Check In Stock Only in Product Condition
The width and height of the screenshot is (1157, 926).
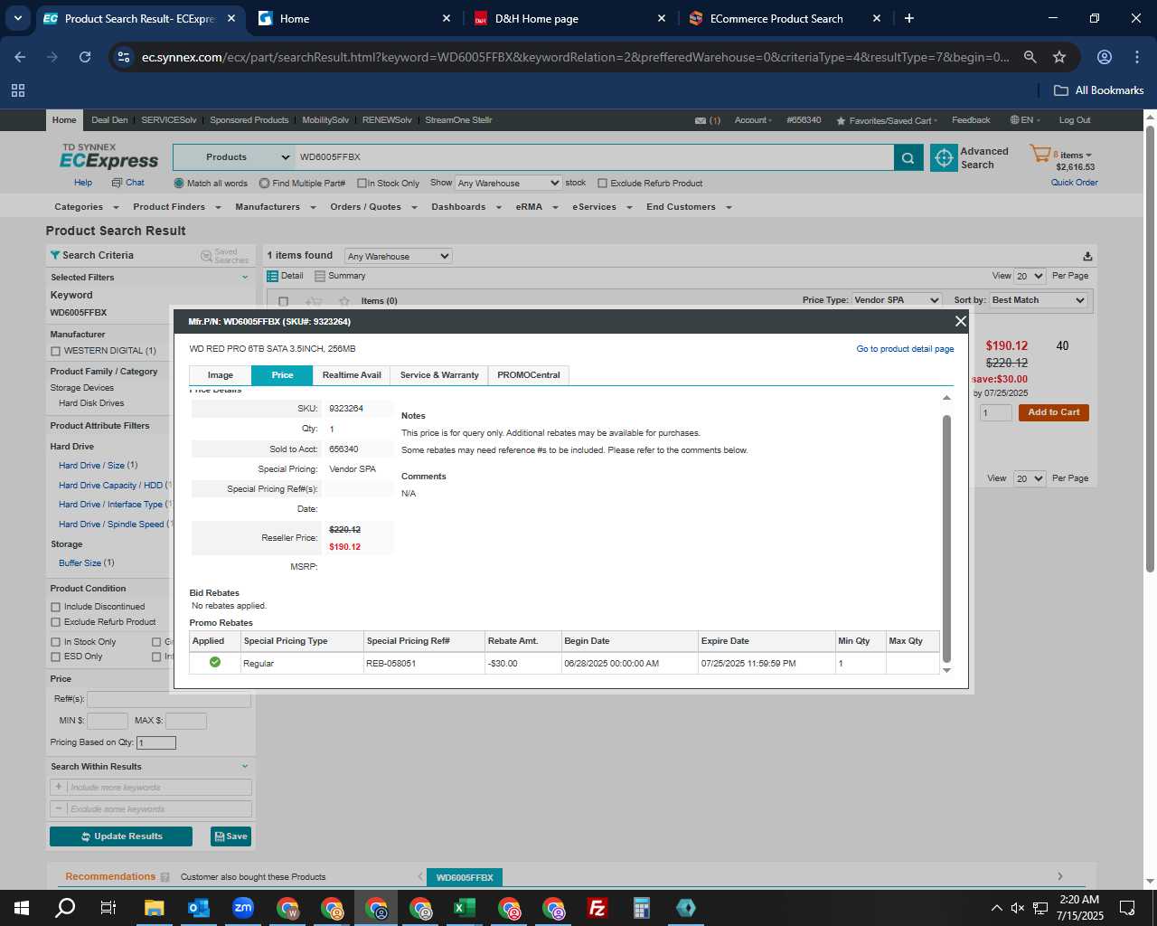[x=56, y=642]
